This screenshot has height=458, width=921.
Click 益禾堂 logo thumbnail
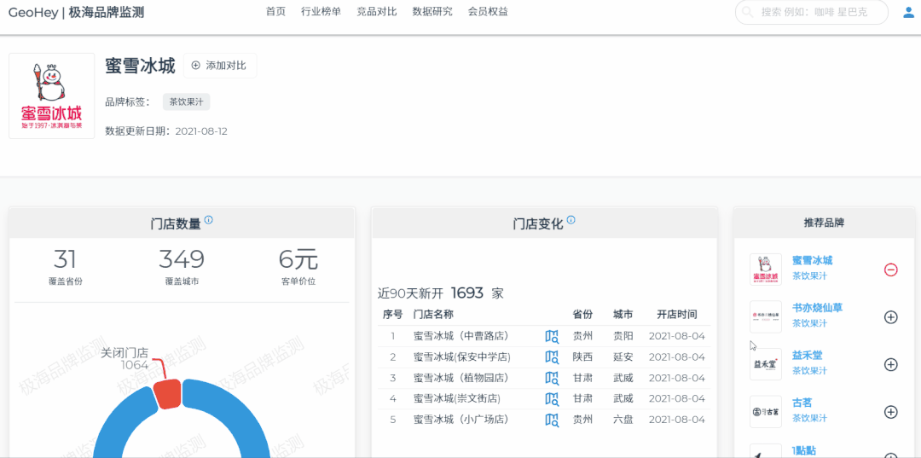coord(766,365)
